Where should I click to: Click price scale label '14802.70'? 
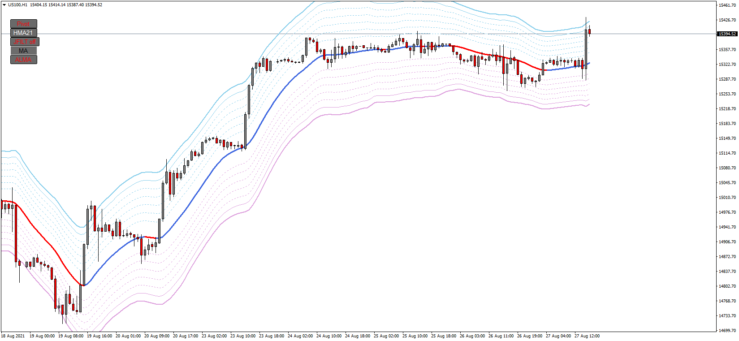click(727, 286)
